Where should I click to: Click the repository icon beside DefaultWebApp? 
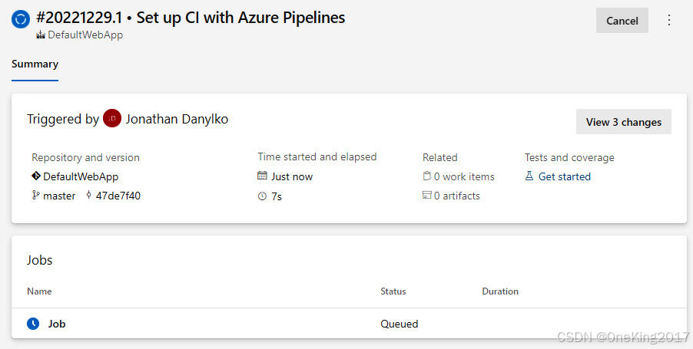[x=36, y=176]
